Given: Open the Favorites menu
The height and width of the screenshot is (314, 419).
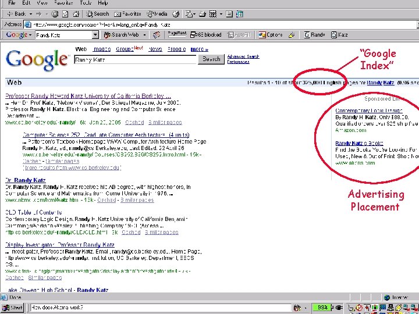Looking at the screenshot, I should 63,3.
